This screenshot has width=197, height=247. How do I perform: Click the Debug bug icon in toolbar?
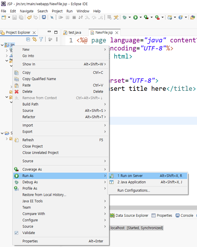click(x=124, y=17)
